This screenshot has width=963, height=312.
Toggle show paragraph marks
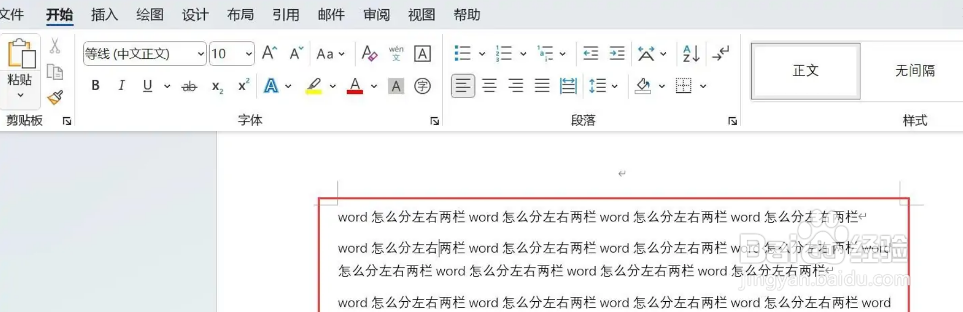pos(721,53)
